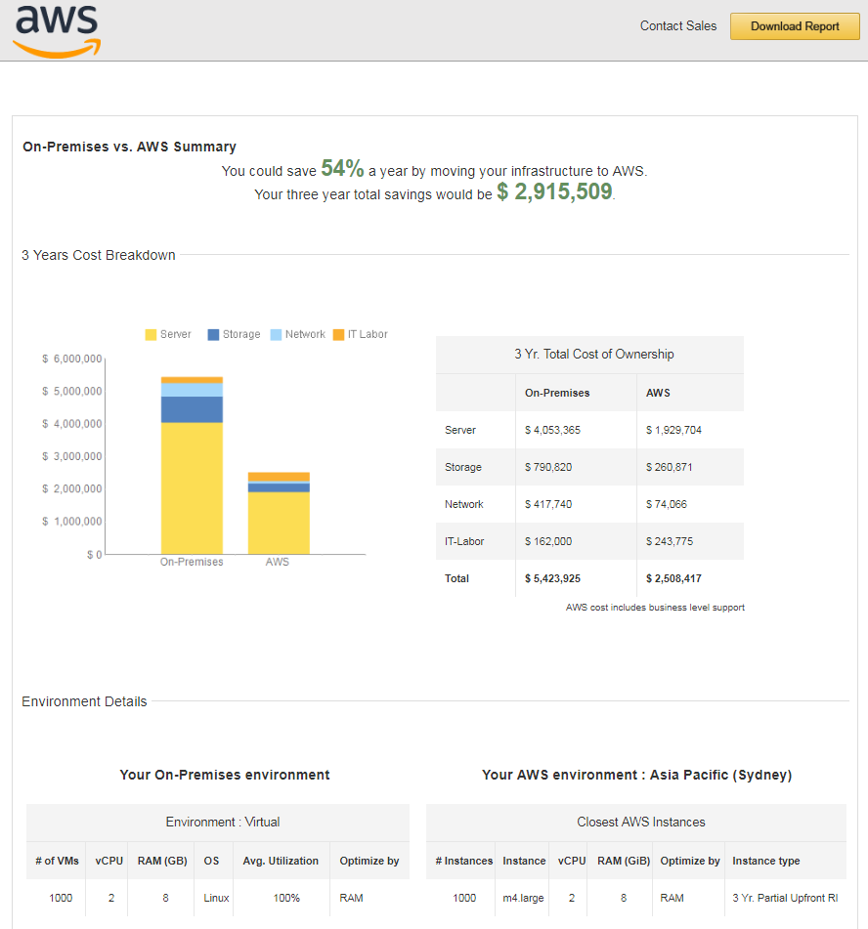This screenshot has height=929, width=868.
Task: Click the # of VMs column header
Action: click(57, 861)
